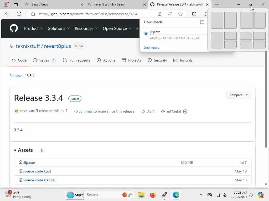Open teknixstuff owner profile link
Viewport: 269px width, 201px height.
point(28,46)
